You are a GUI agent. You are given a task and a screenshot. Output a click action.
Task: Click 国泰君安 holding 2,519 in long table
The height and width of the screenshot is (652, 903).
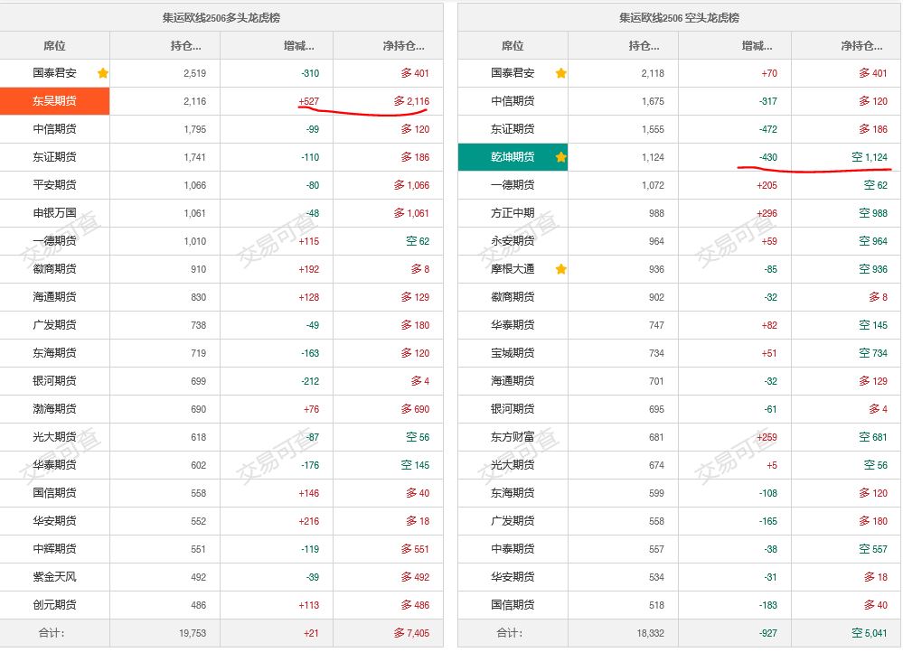(194, 73)
